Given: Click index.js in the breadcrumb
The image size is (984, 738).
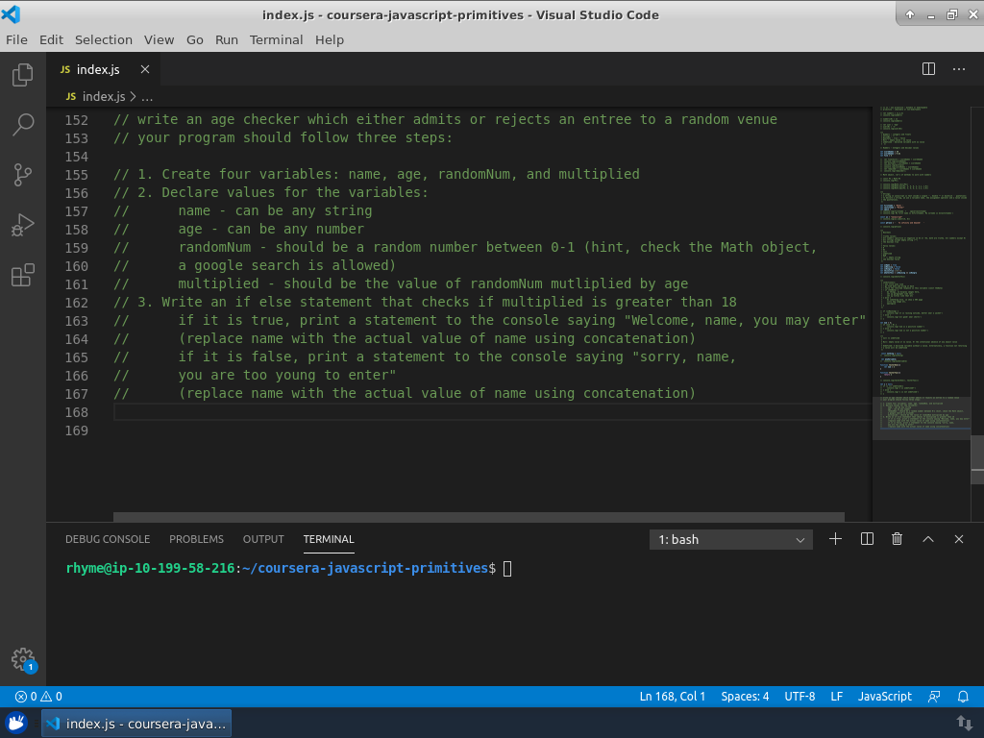Looking at the screenshot, I should point(104,97).
